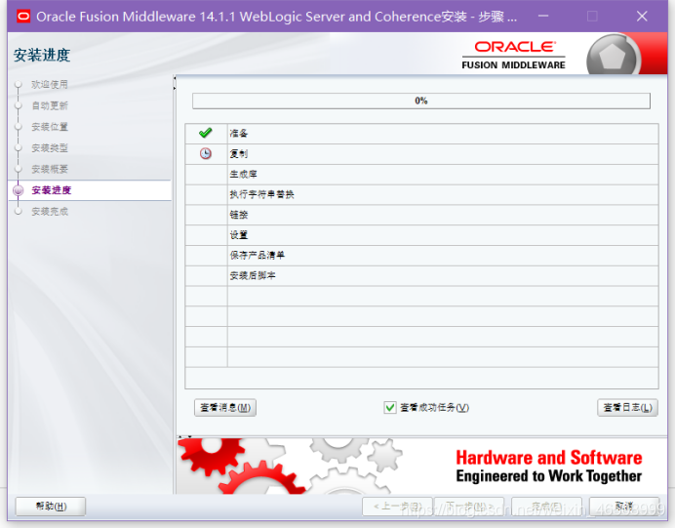
Task: Click the Oracle logo icon in title bar
Action: click(23, 17)
